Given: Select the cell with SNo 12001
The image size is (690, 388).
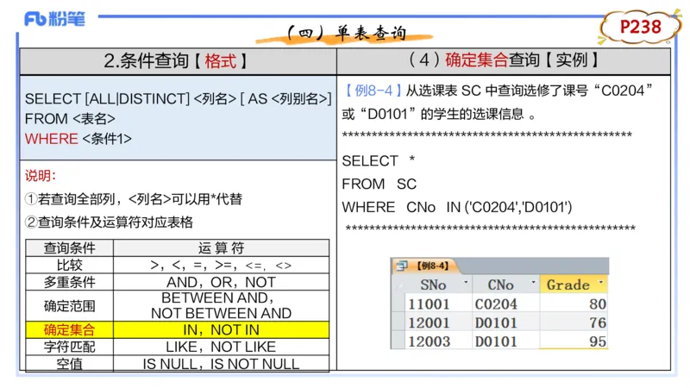Looking at the screenshot, I should (x=438, y=322).
